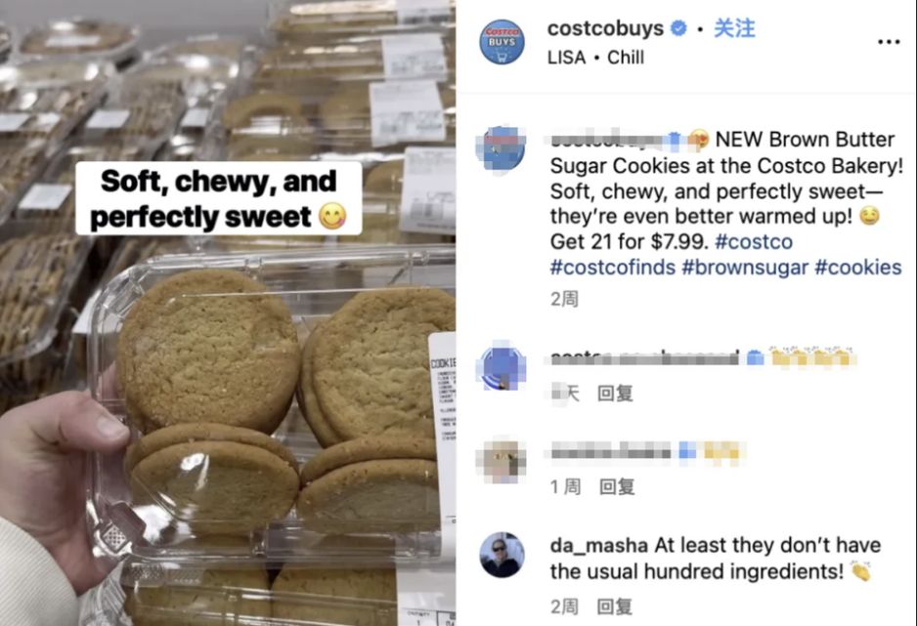The width and height of the screenshot is (917, 626).
Task: Click the blue verified badge beside costcobuys
Action: [x=678, y=28]
